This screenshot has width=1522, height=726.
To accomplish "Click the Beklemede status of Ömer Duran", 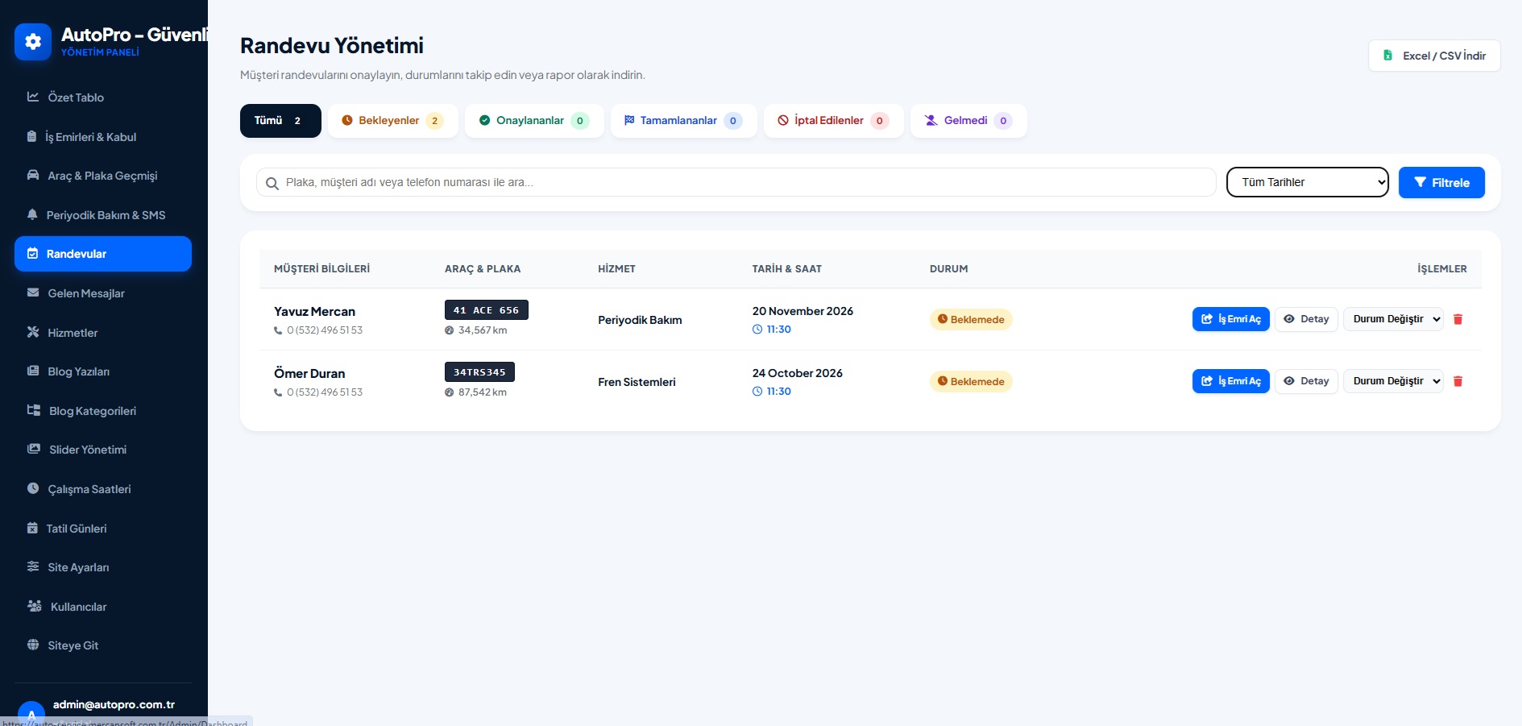I will tap(971, 382).
